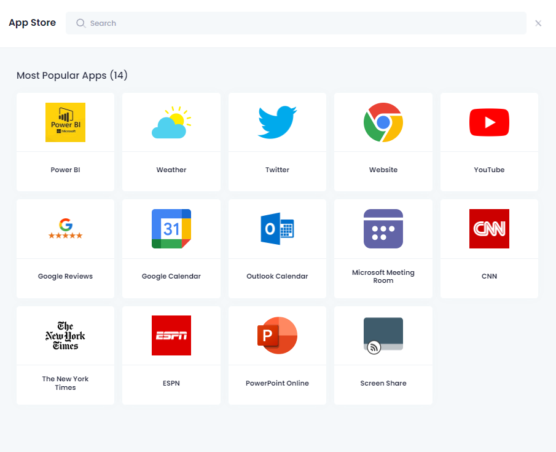Open the PowerPoint Online icon

[277, 336]
